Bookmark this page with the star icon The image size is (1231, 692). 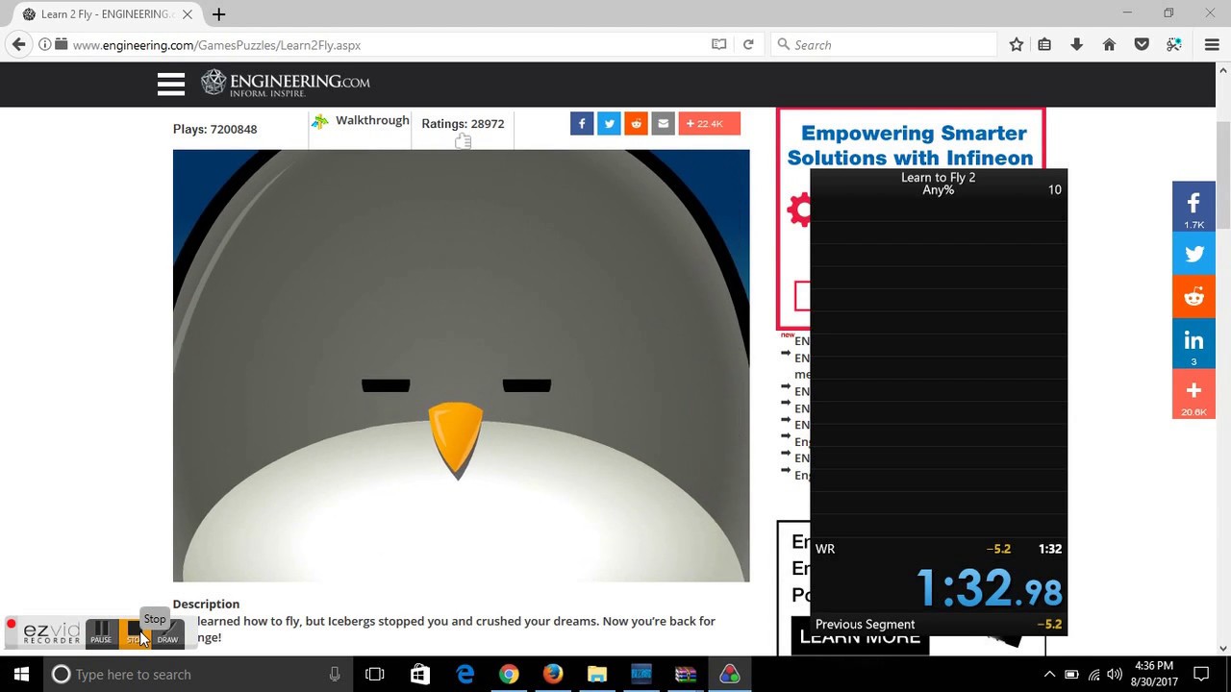click(x=1017, y=44)
